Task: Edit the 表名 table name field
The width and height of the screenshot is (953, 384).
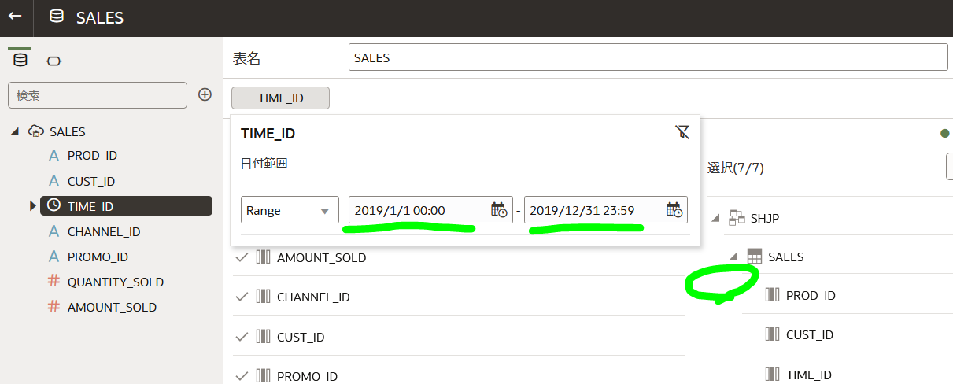Action: (x=648, y=57)
